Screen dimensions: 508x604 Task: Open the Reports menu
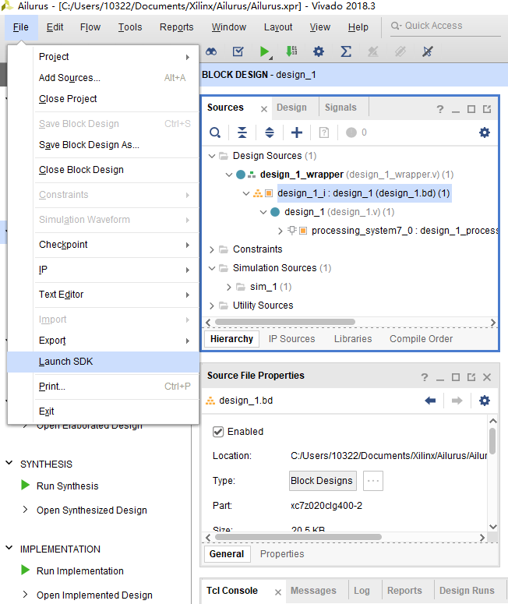176,27
